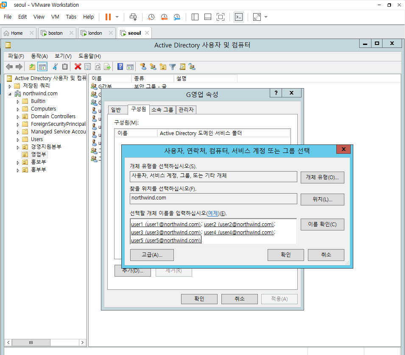Click the stretch guest display icon
The width and height of the screenshot is (405, 355).
[x=257, y=17]
